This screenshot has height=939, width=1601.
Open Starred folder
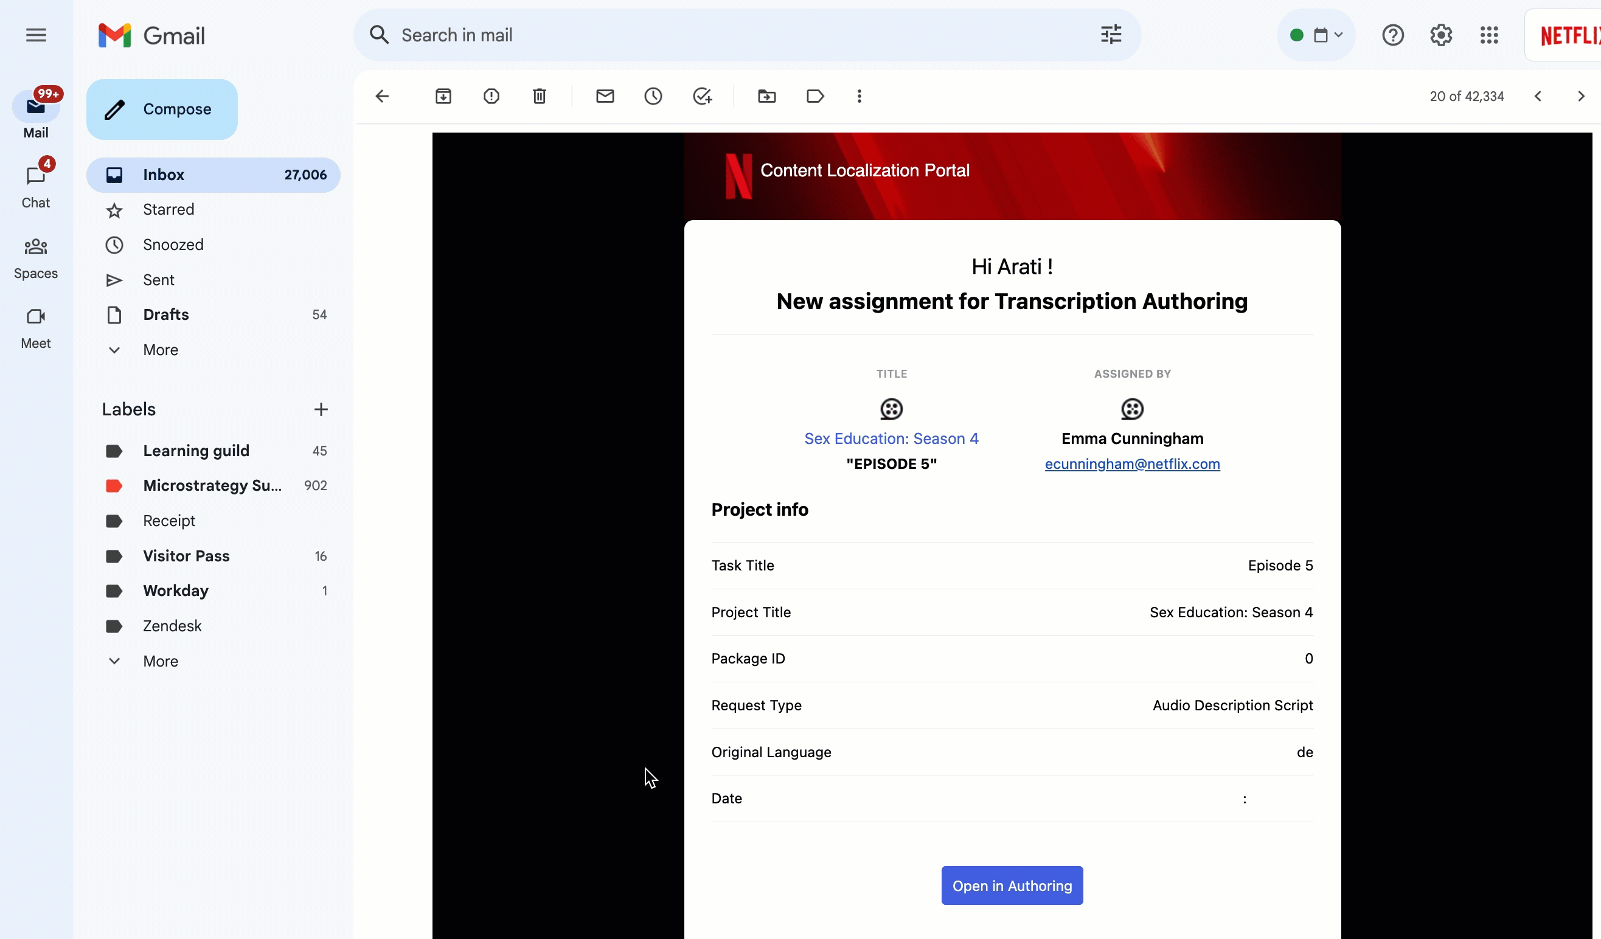[213, 210]
